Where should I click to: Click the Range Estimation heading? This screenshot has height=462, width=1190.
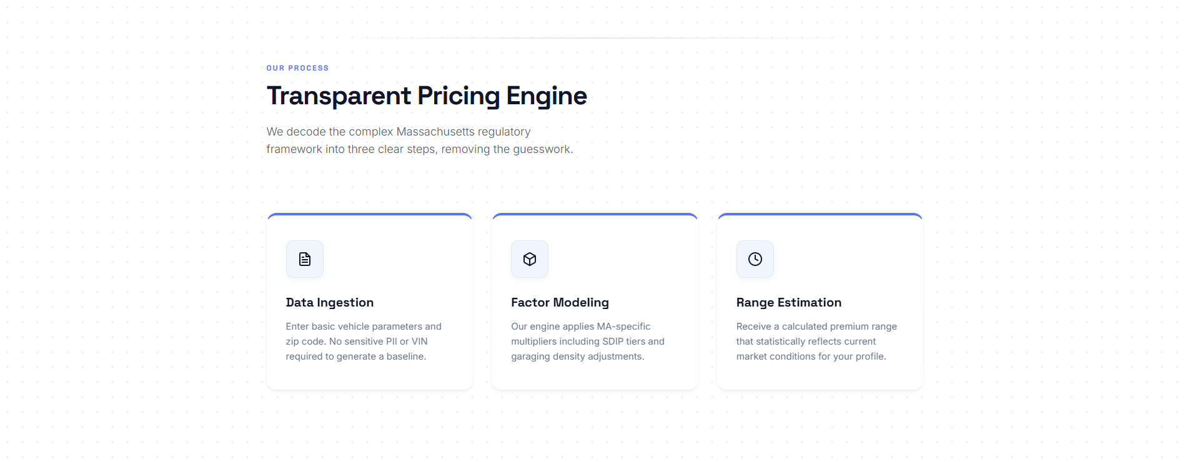(788, 303)
